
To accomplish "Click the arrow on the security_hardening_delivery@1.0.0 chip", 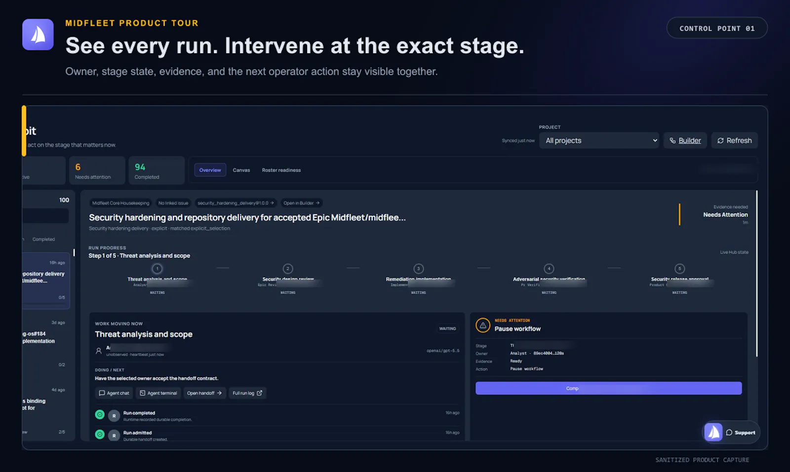I will click(272, 203).
